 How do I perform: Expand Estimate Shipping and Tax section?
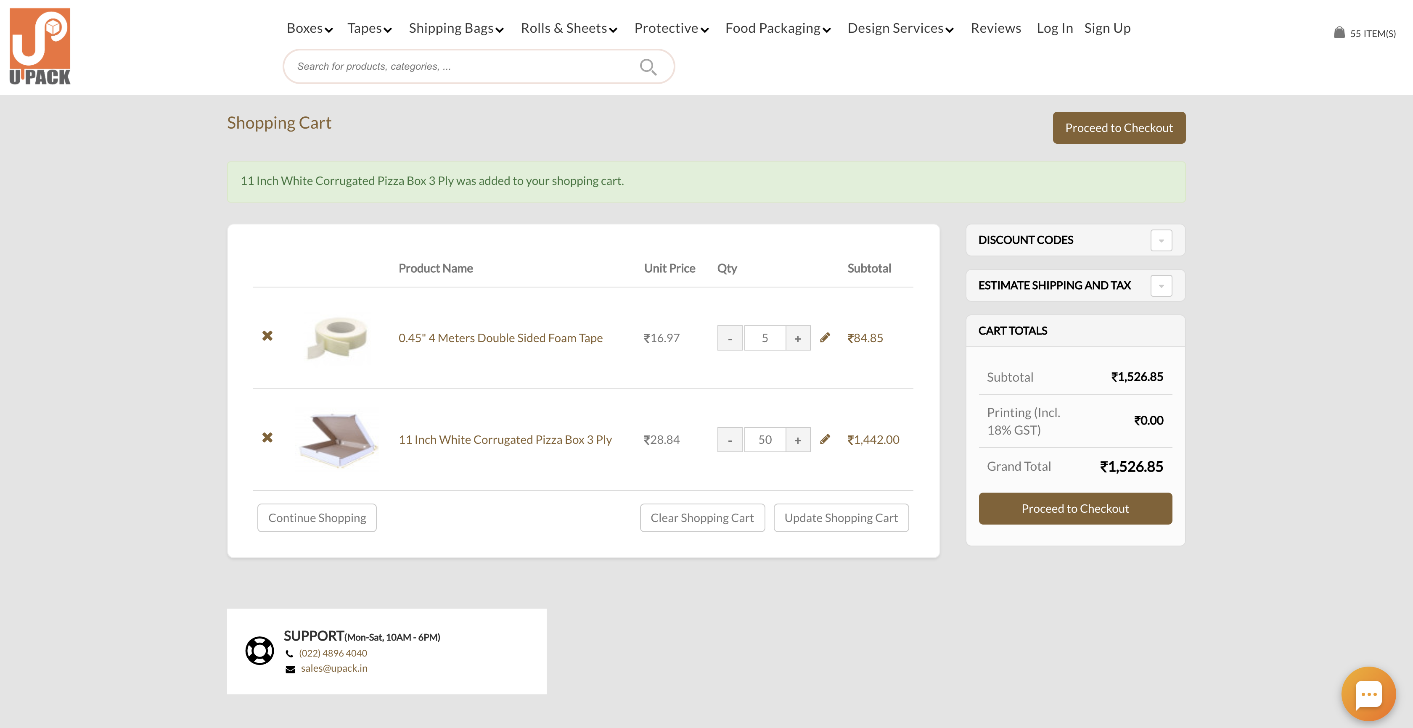click(1161, 285)
